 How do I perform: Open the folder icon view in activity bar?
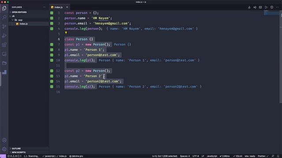point(4,63)
